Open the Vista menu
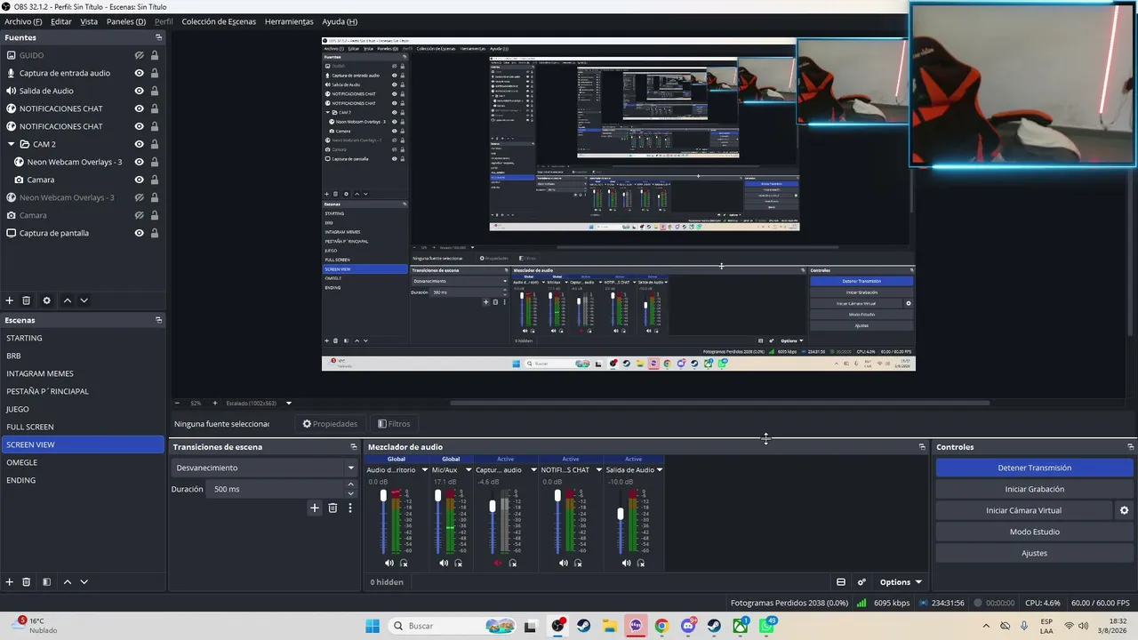The width and height of the screenshot is (1138, 640). pyautogui.click(x=89, y=21)
